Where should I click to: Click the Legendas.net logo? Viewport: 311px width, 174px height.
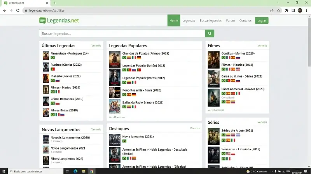click(59, 21)
